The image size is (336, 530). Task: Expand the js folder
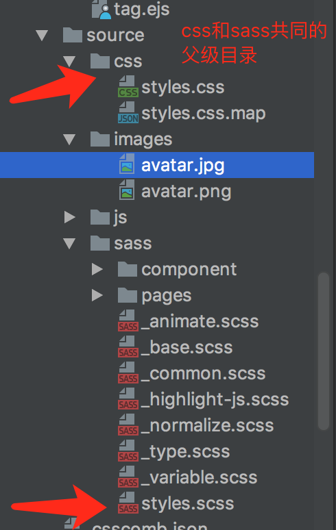pyautogui.click(x=69, y=217)
